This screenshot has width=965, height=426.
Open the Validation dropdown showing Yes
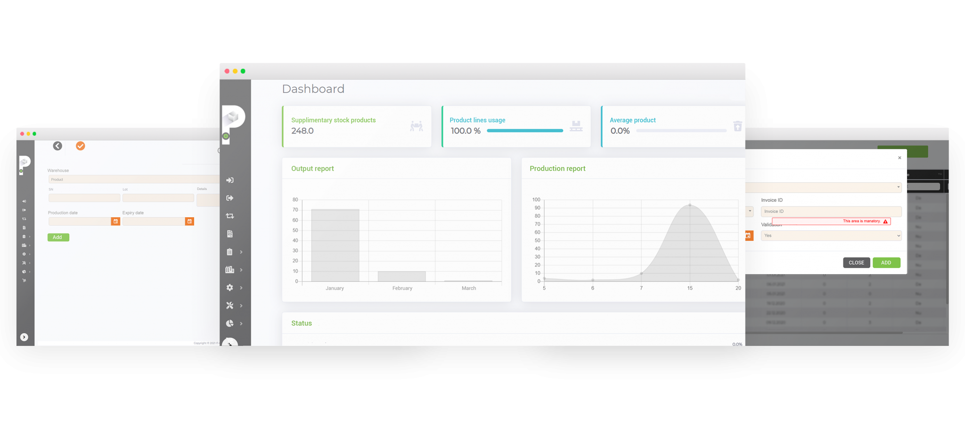click(831, 236)
